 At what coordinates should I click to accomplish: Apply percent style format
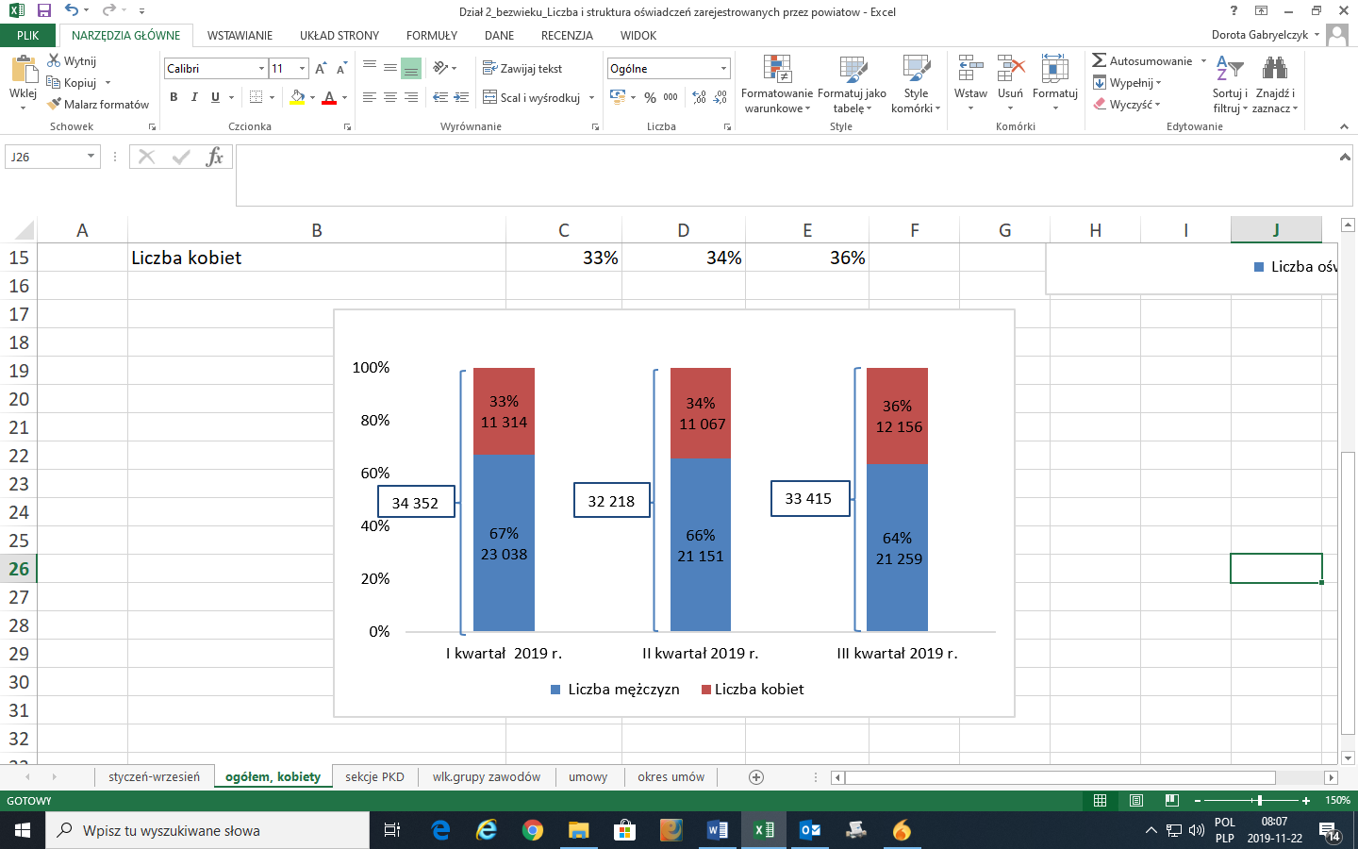[650, 97]
